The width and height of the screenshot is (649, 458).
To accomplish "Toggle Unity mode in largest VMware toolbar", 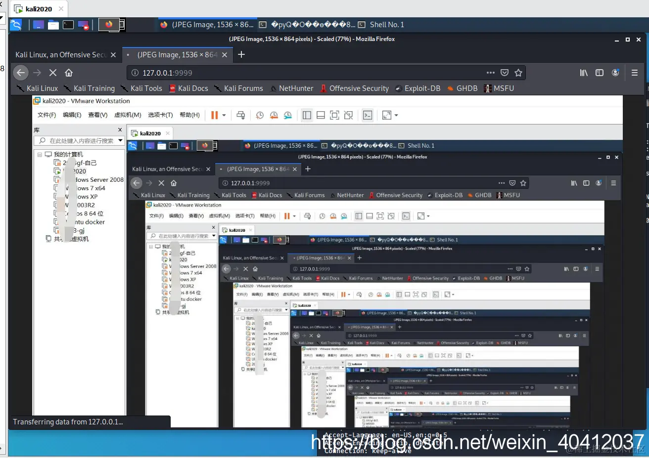I will pyautogui.click(x=348, y=115).
